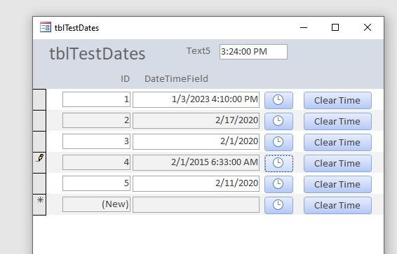Select the record selector for row 1
Image resolution: width=397 pixels, height=254 pixels.
[39, 99]
